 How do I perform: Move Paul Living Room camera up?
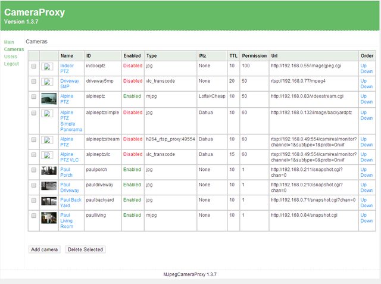[364, 215]
